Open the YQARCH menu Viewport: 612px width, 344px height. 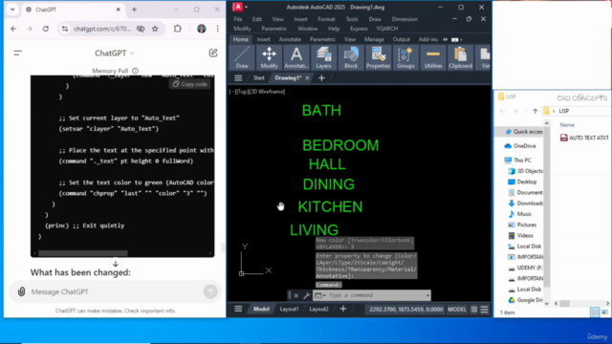coord(386,29)
